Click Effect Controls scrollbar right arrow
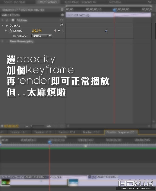This screenshot has width=156, height=191. point(149,126)
